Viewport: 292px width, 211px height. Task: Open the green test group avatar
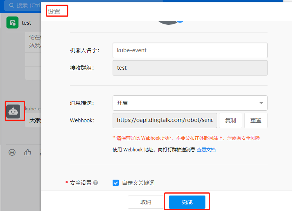point(12,22)
